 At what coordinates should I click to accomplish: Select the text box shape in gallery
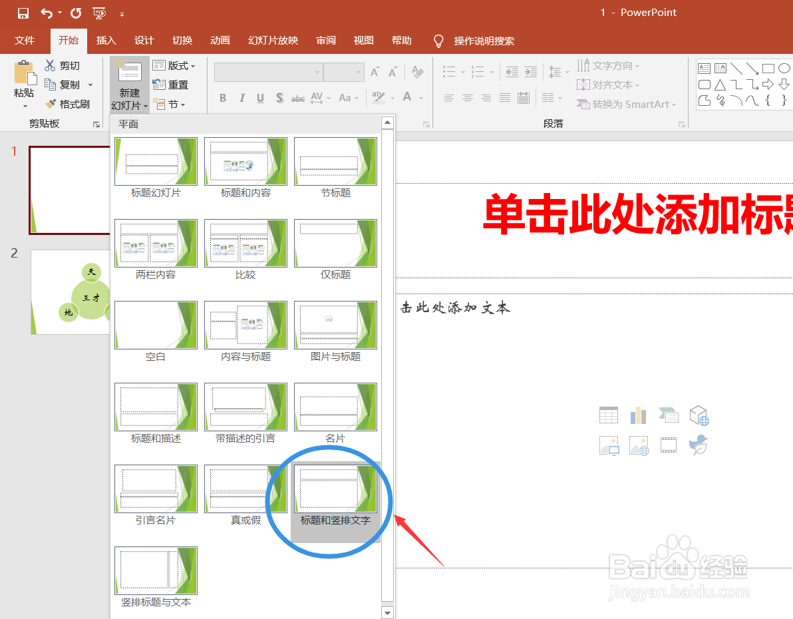pyautogui.click(x=704, y=69)
